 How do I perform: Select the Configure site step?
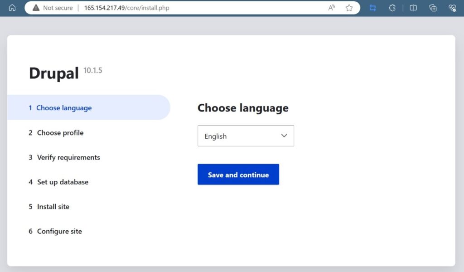point(59,231)
